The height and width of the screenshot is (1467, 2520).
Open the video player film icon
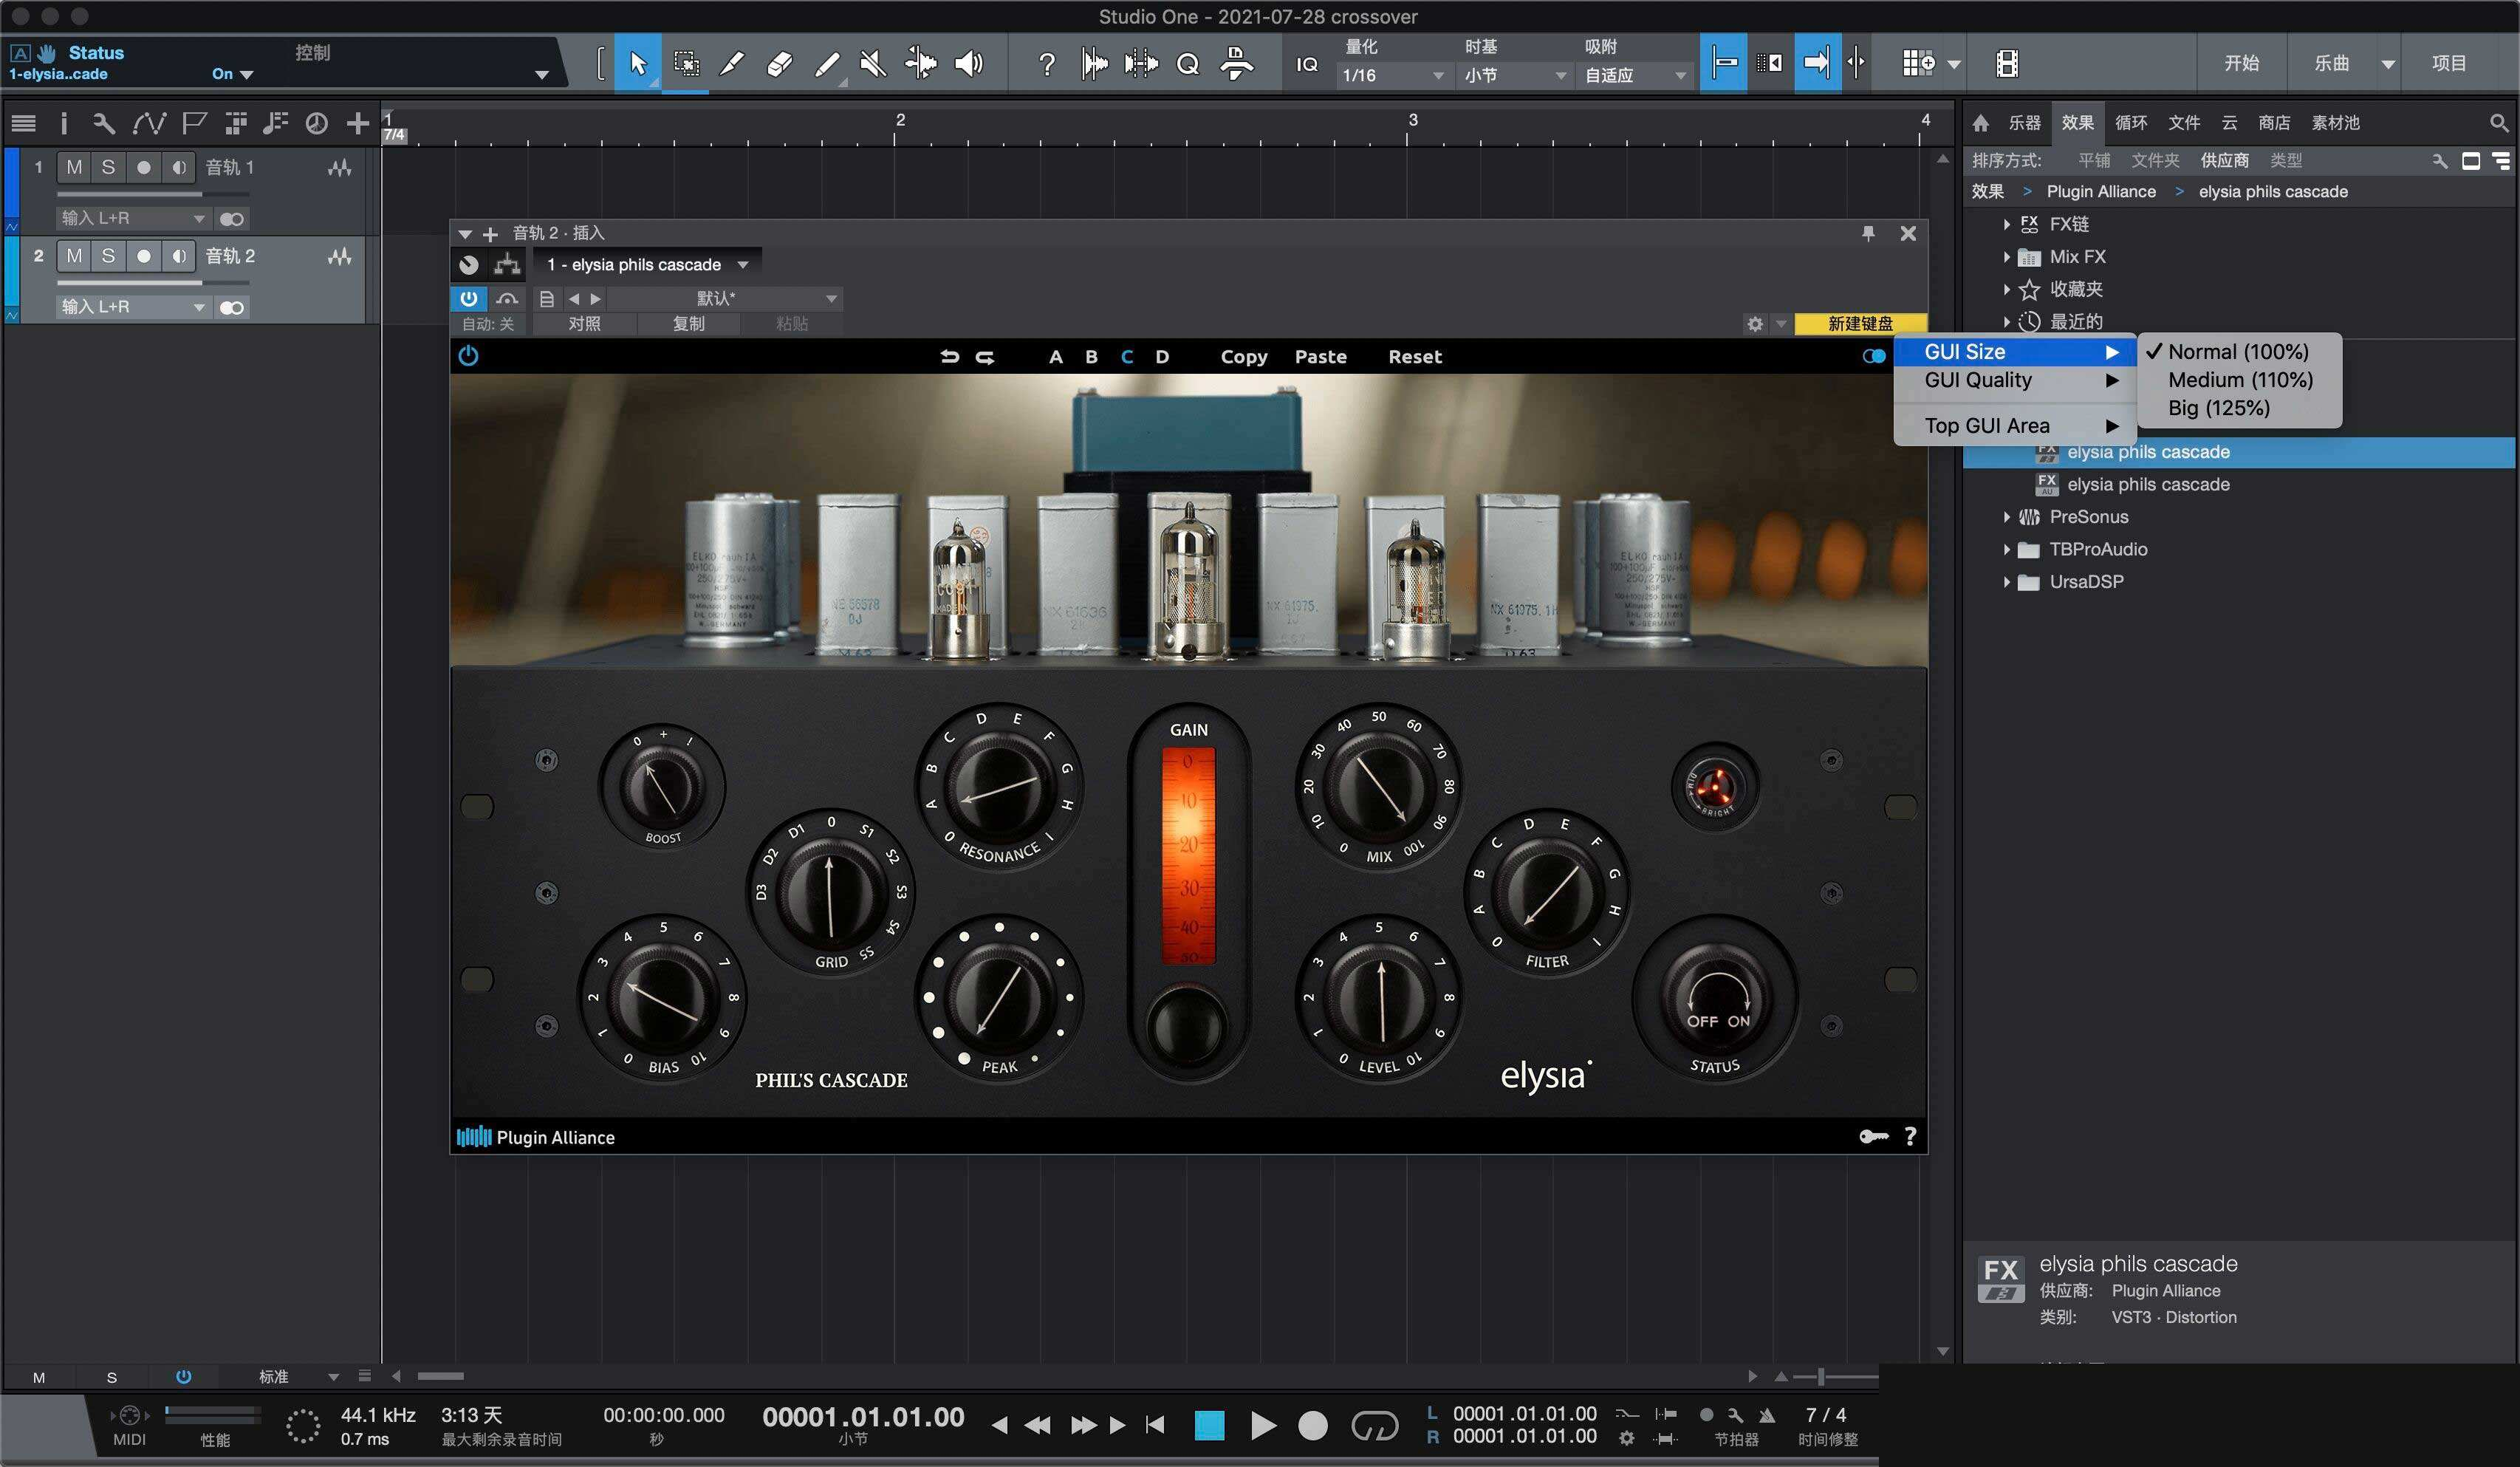pos(2006,63)
